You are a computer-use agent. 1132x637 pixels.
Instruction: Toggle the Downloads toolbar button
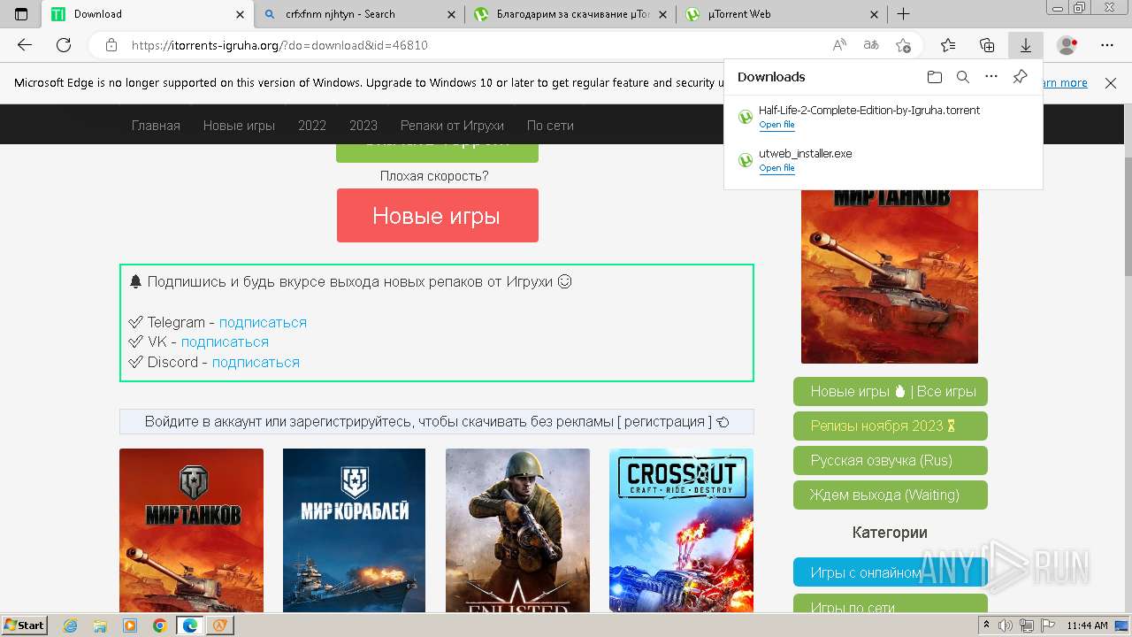(1026, 45)
